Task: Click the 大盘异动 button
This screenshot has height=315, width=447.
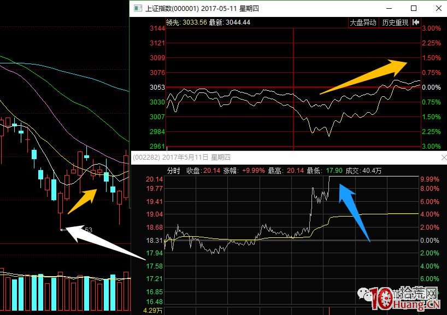Action: (x=363, y=22)
